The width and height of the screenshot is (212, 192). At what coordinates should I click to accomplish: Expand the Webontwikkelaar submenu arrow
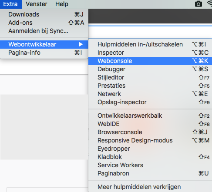(81, 44)
